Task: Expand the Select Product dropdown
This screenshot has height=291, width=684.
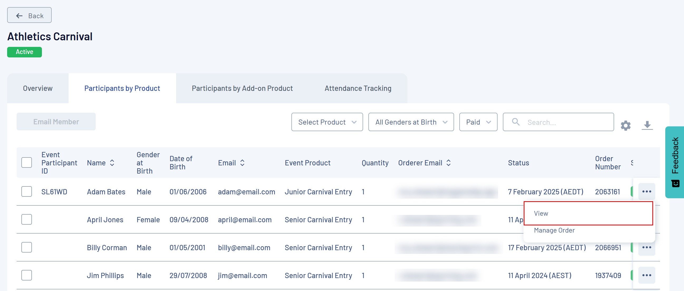Action: click(x=327, y=122)
